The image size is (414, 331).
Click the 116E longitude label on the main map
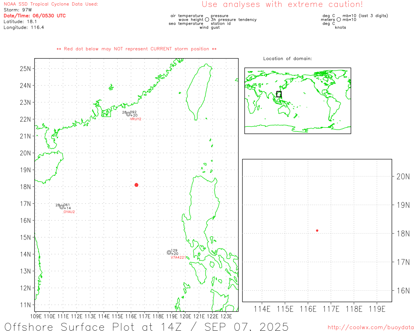coord(131,316)
